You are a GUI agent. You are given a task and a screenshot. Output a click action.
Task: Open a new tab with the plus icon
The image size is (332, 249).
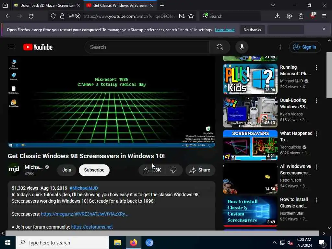(x=162, y=6)
